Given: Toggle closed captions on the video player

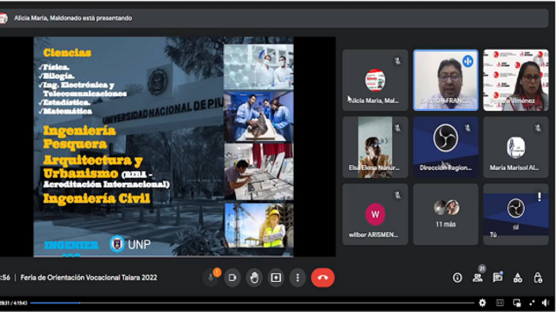Looking at the screenshot, I should tap(500, 303).
